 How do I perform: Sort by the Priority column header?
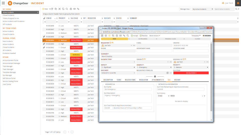[x=62, y=18]
